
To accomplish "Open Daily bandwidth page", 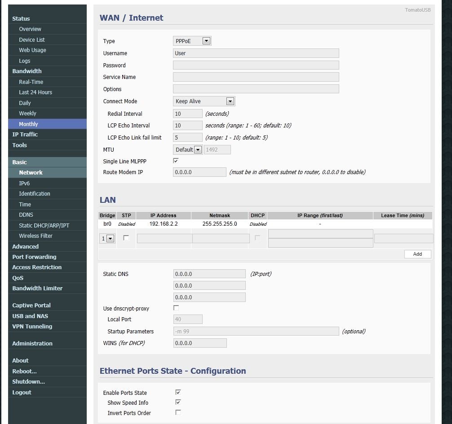I will point(25,103).
